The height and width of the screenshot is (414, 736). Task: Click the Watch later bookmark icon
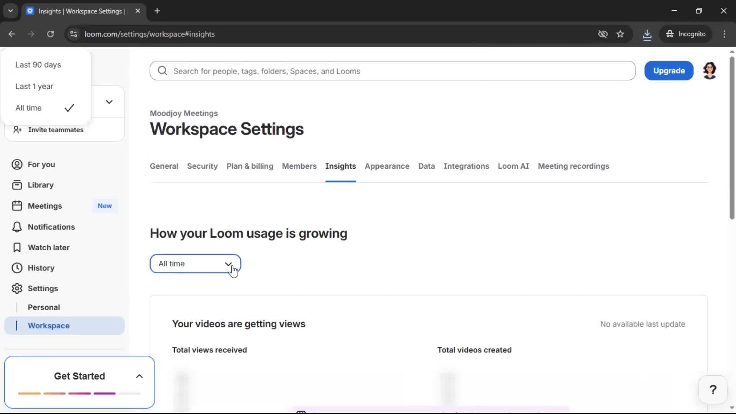click(16, 247)
